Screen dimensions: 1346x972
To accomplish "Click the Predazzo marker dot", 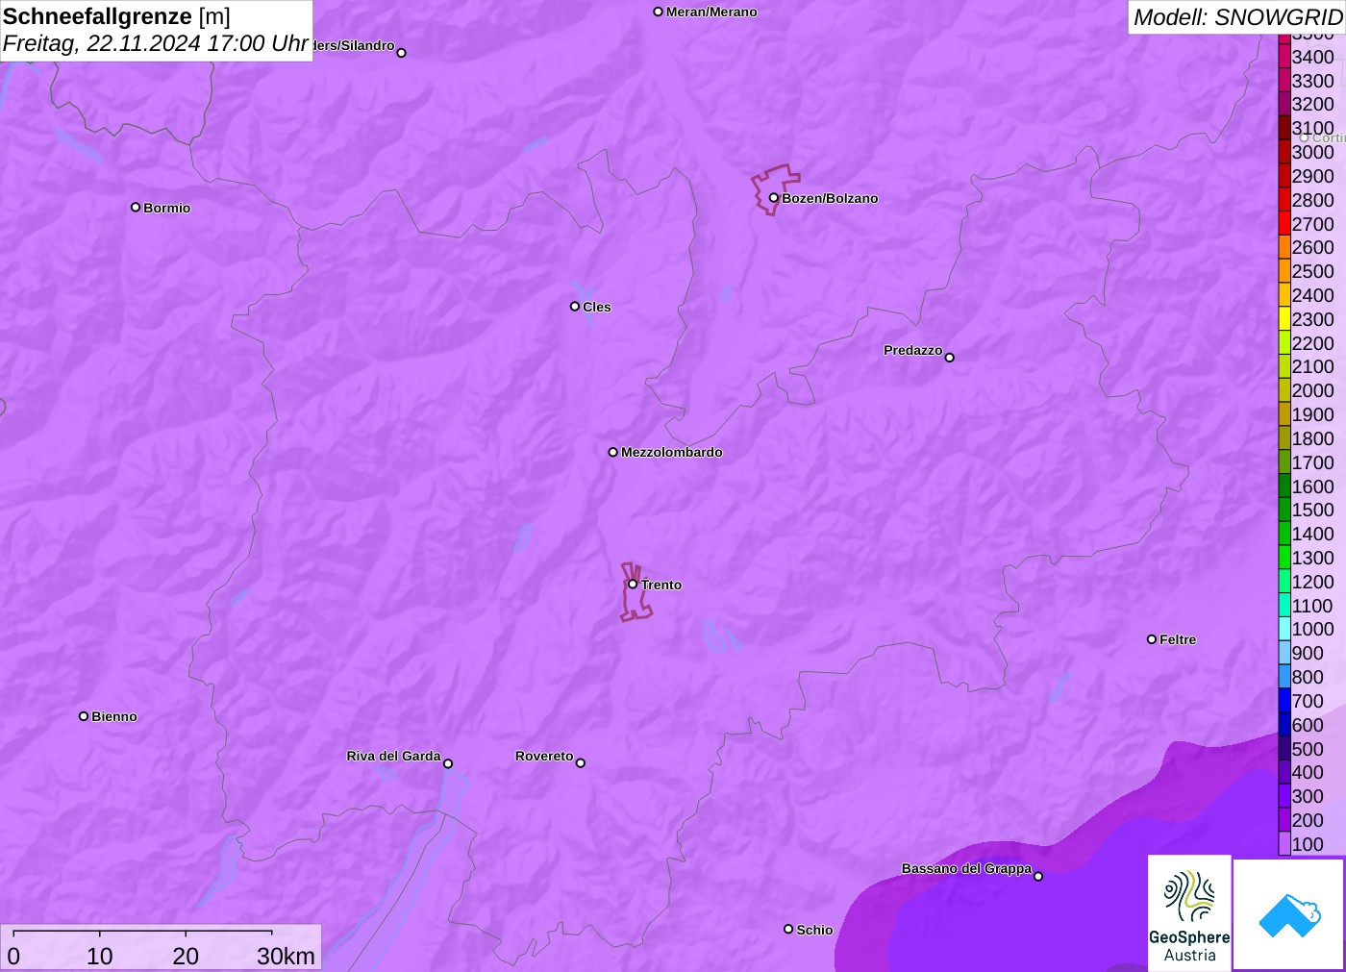I will tap(949, 358).
